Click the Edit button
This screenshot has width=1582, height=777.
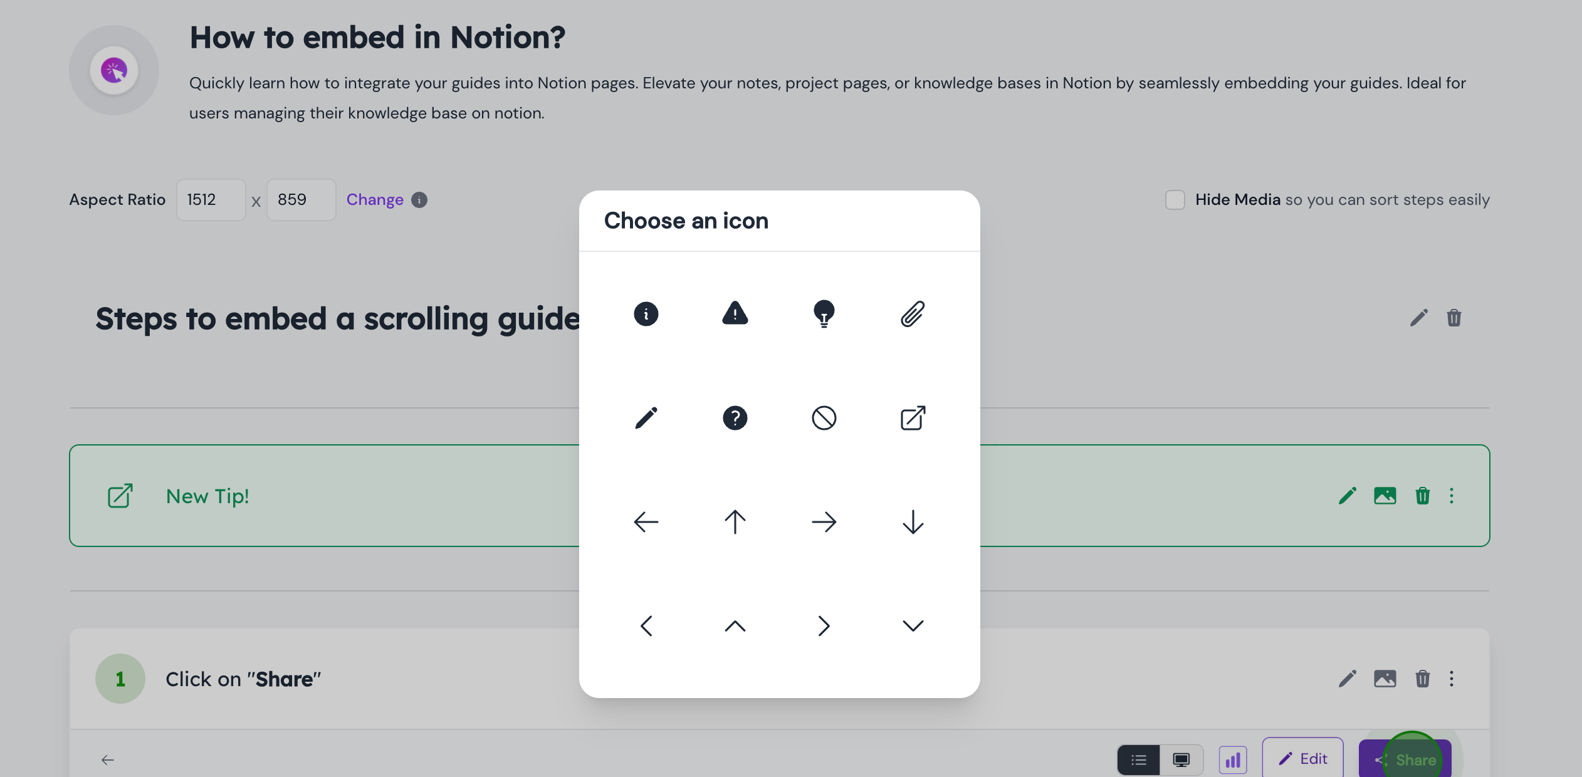click(x=1303, y=759)
